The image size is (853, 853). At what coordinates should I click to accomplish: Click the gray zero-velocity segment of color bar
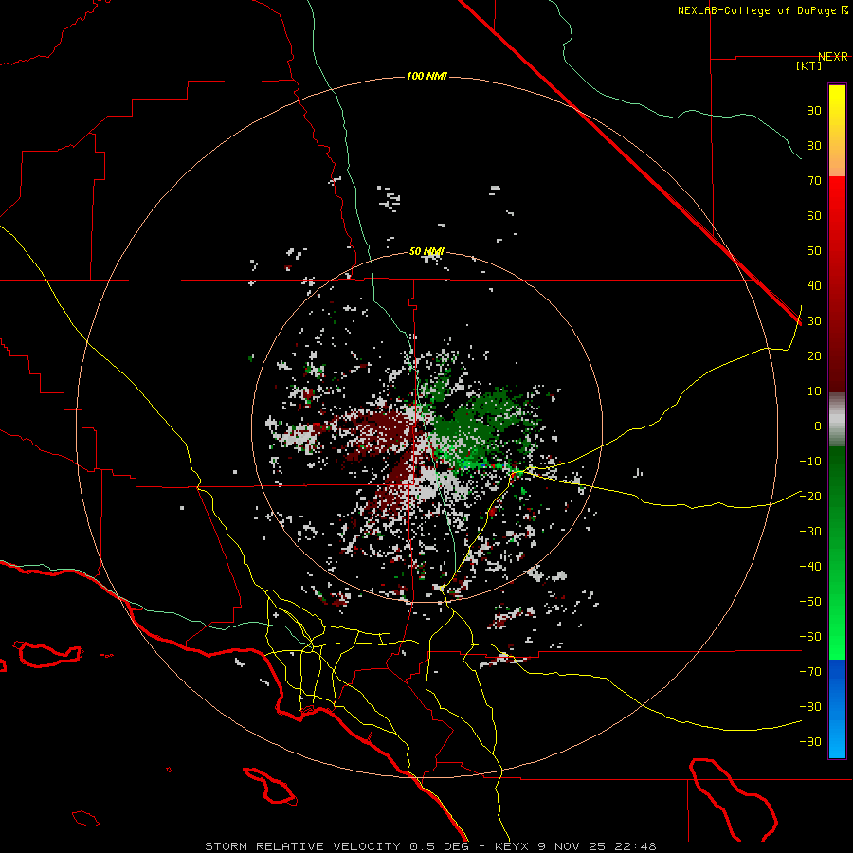pos(837,420)
